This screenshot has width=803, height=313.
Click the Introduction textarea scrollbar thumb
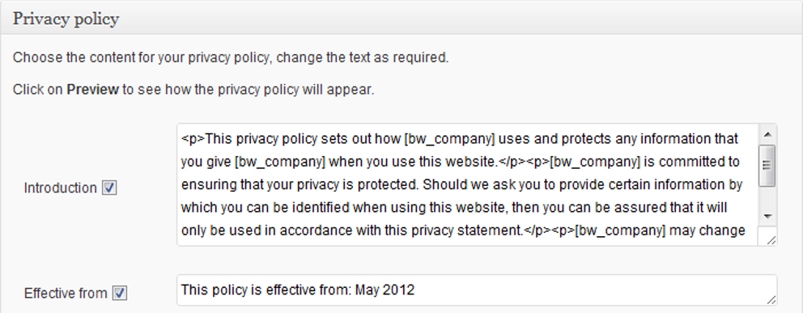click(x=767, y=165)
